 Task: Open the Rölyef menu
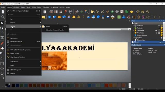coord(39,7)
